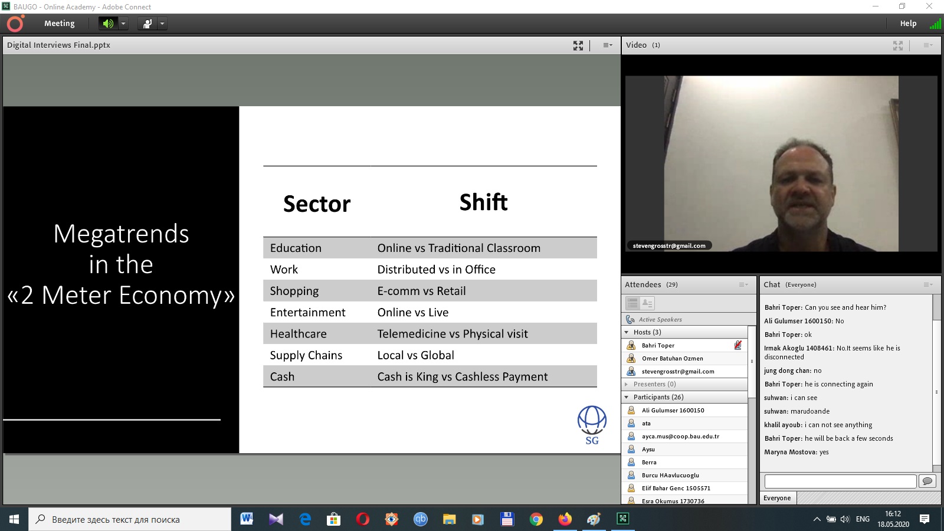Open the Meeting menu
The height and width of the screenshot is (531, 944).
pos(59,24)
